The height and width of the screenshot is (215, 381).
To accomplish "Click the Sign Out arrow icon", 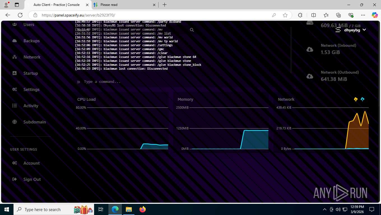I will (15, 179).
